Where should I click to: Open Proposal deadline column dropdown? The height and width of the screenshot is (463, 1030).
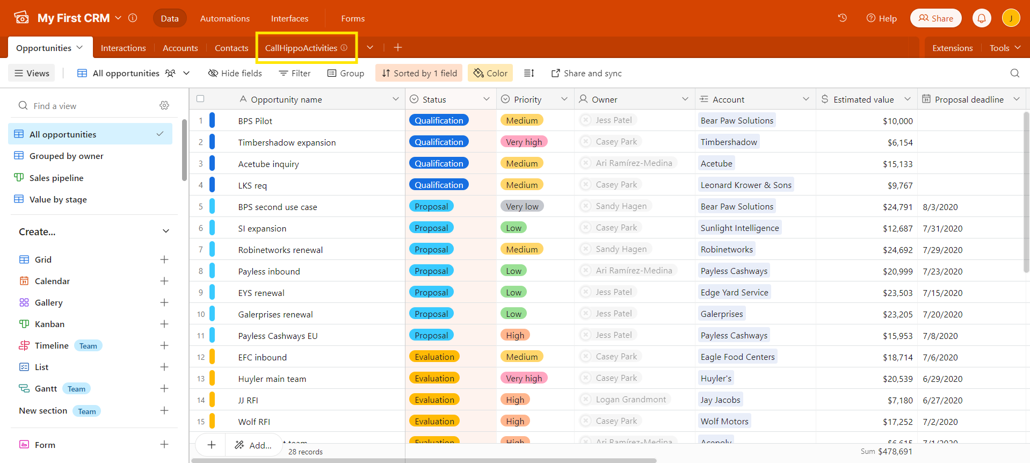1016,99
